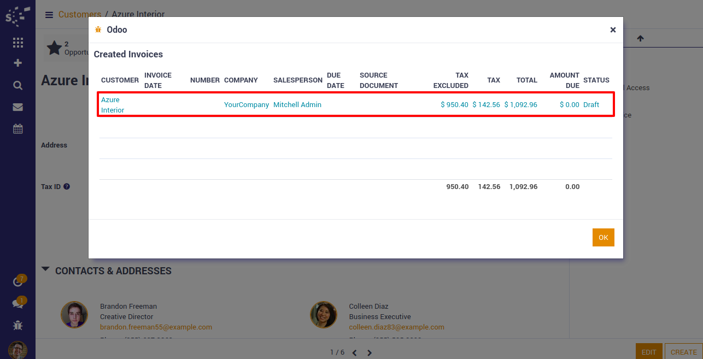703x359 pixels.
Task: Sort by Source Document column header
Action: pyautogui.click(x=379, y=80)
